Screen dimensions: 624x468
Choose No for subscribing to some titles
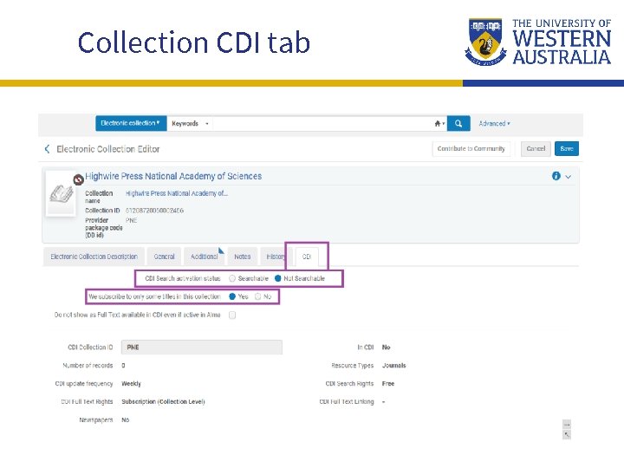[x=258, y=296]
